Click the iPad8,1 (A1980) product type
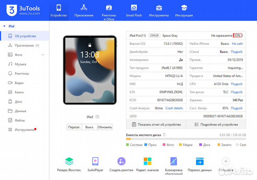257x180 pixels. [x=172, y=68]
